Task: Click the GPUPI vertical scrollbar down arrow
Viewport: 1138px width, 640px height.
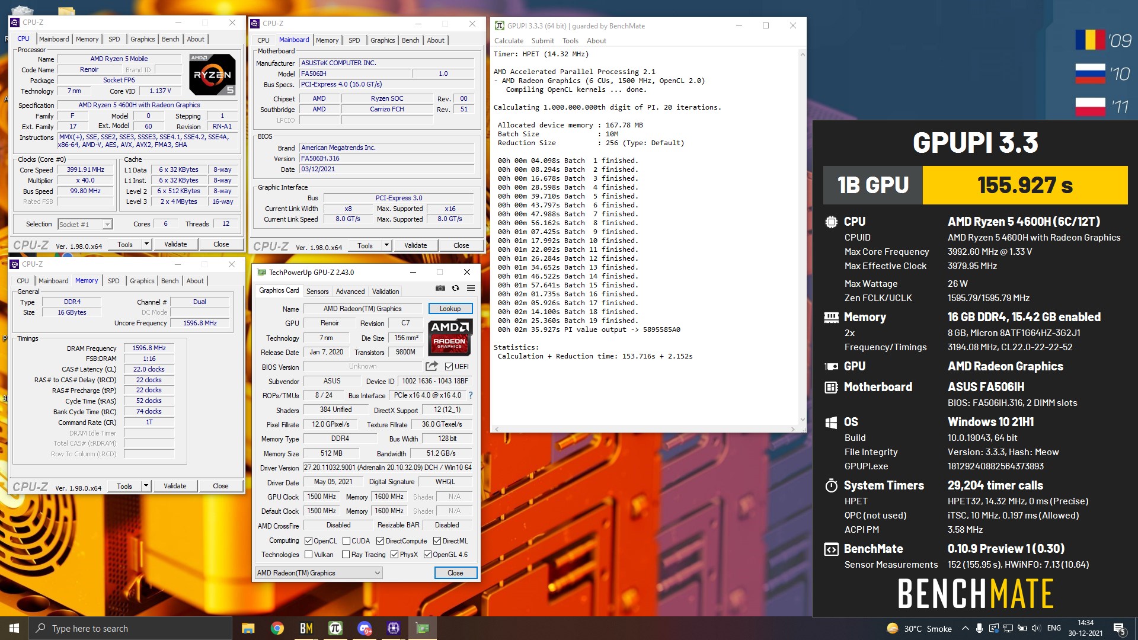Action: 803,420
